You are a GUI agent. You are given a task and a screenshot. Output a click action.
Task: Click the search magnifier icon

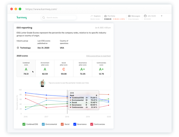coord(44,18)
